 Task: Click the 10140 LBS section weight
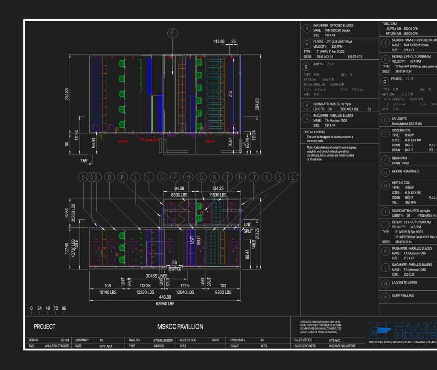(x=108, y=292)
